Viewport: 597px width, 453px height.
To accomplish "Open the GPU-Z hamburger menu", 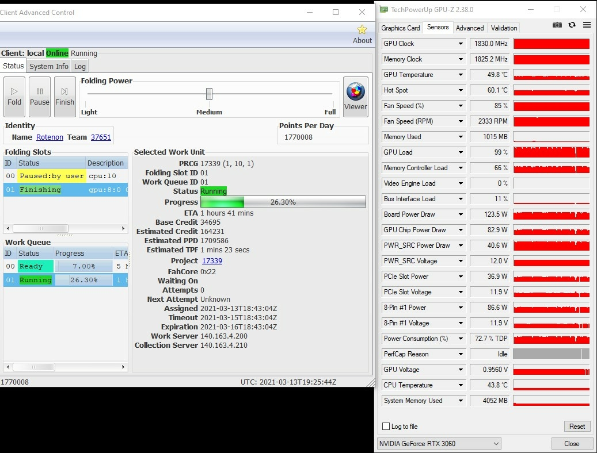I will click(587, 25).
